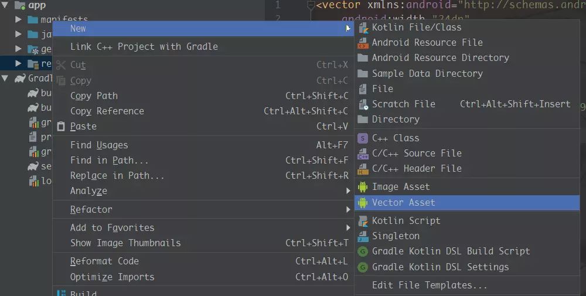Screen dimensions: 586x296
Task: Click the Scratch File icon
Action: click(363, 104)
